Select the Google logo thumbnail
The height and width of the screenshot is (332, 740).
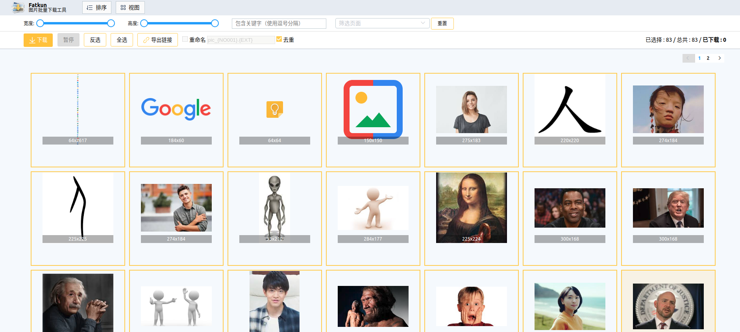point(176,109)
